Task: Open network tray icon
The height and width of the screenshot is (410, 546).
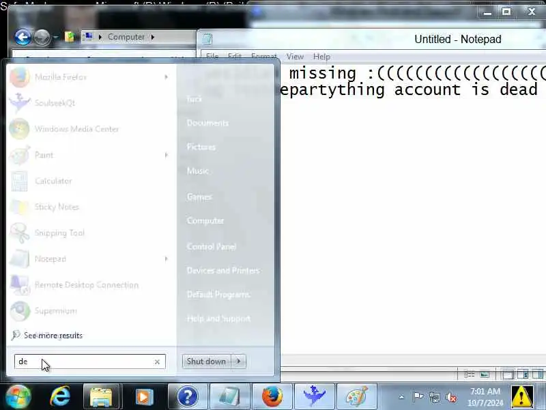Action: 434,397
